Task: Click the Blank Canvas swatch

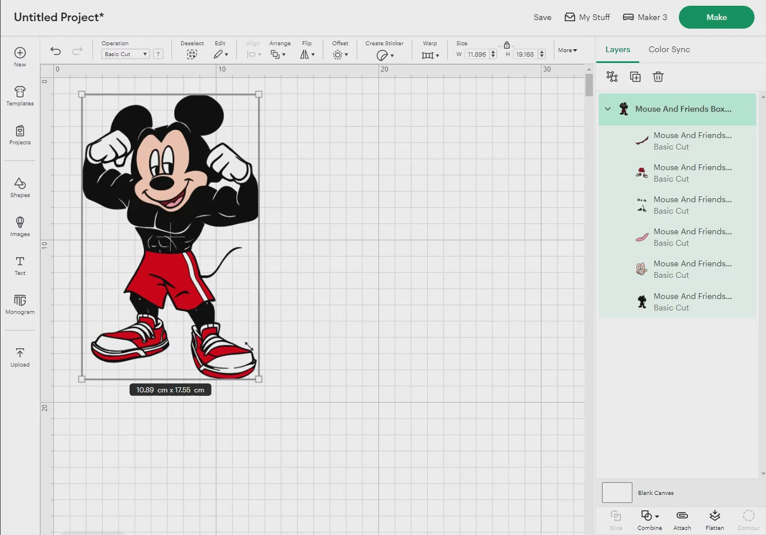Action: pyautogui.click(x=617, y=493)
